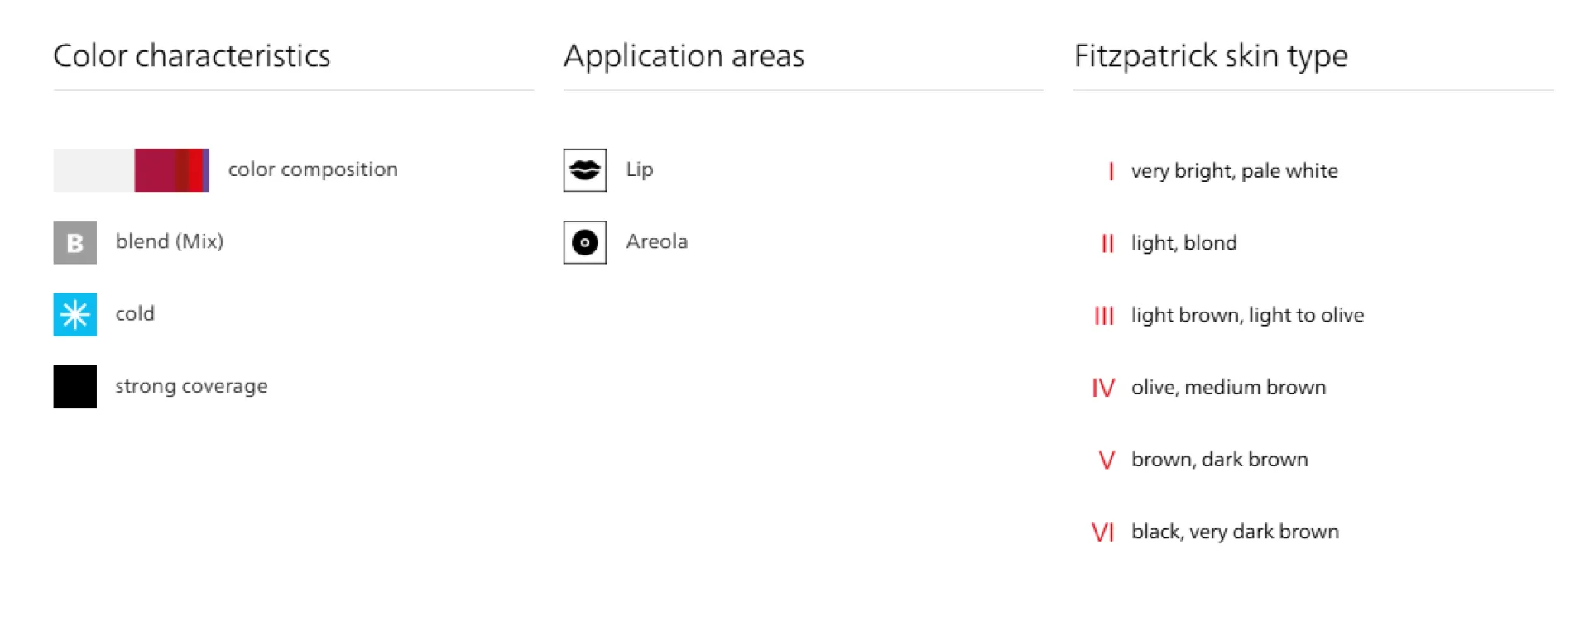Click the 'olive, medium brown' label
The height and width of the screenshot is (625, 1589).
1228,387
